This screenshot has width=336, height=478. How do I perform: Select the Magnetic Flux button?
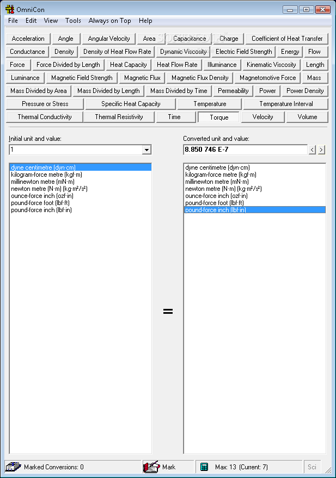[142, 78]
